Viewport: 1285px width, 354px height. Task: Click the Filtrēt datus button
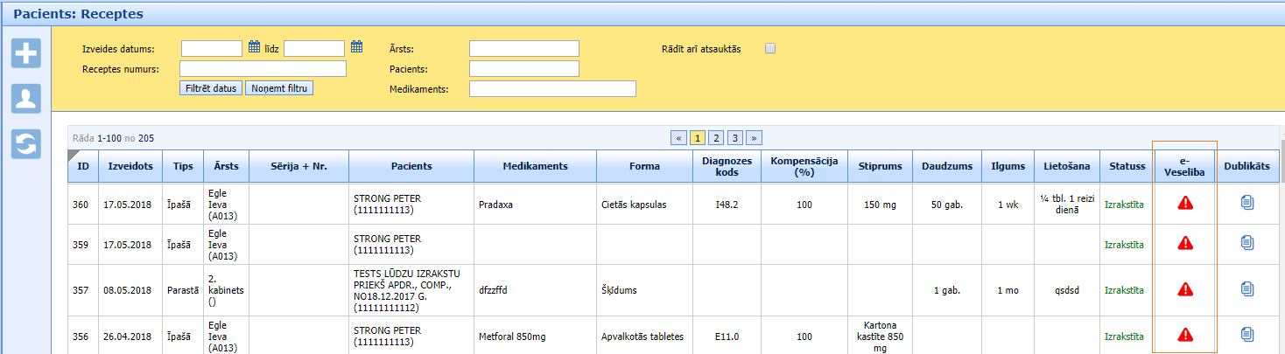(x=210, y=88)
